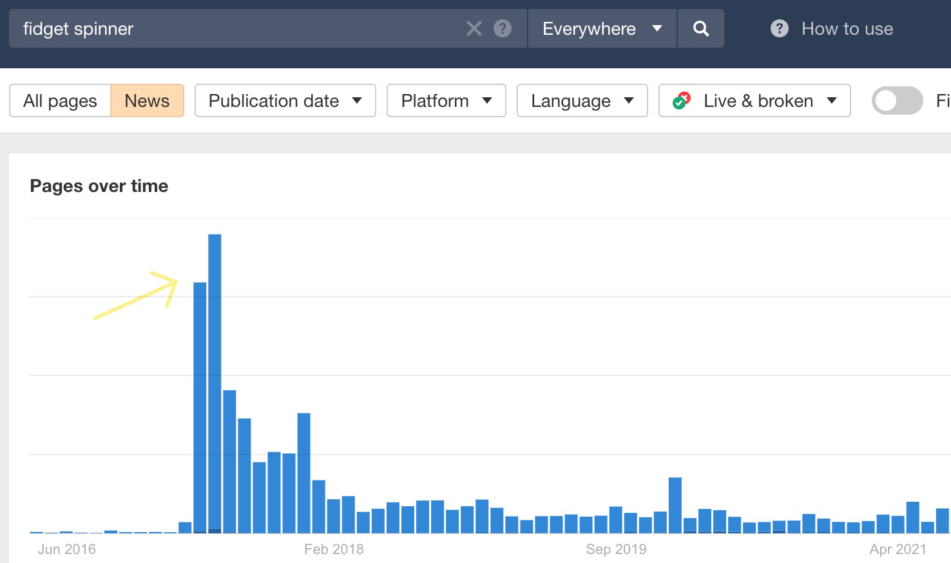
Task: Click the Publication date dropdown arrow
Action: point(358,100)
